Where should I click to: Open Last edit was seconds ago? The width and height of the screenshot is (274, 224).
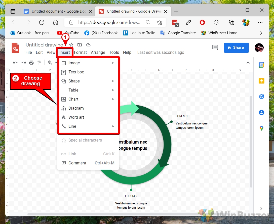tap(161, 52)
